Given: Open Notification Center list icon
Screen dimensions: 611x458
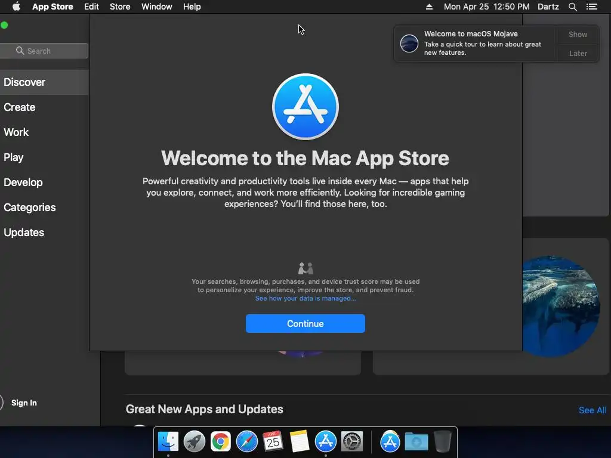Looking at the screenshot, I should [x=591, y=7].
